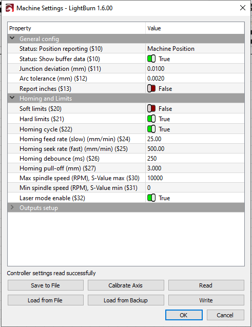The height and width of the screenshot is (327, 252).
Task: Open the Calibrate Axis tool
Action: [126, 285]
